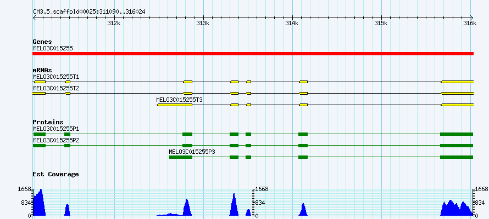Screen dimensions: 489x219
Task: Click the 315k ruler label
Action: (381, 23)
